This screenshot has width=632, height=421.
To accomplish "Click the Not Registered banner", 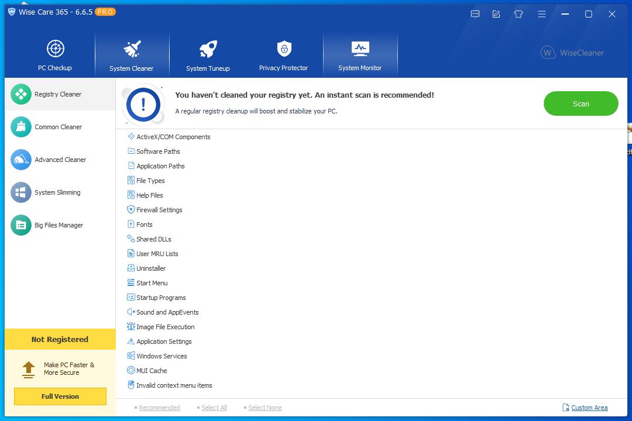I will click(x=60, y=339).
